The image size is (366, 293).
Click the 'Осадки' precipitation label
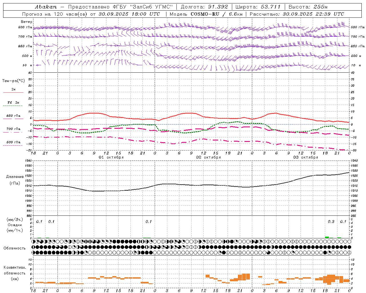click(x=15, y=225)
